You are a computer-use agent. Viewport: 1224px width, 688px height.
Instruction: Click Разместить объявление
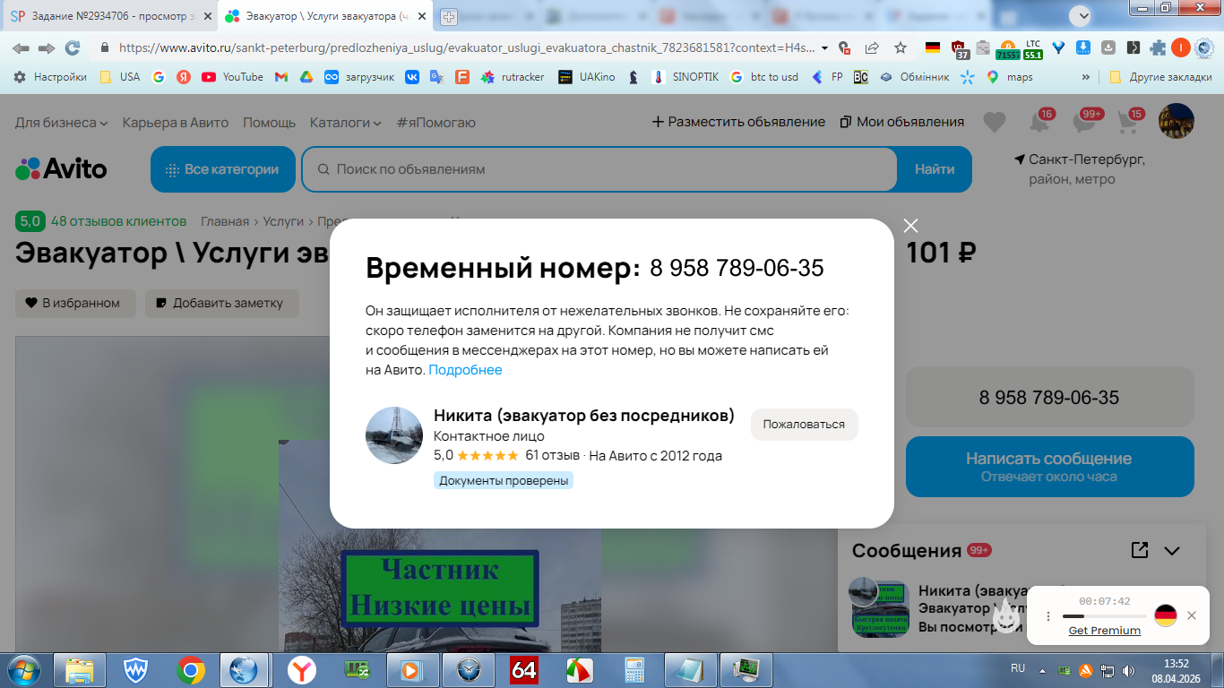(x=738, y=122)
